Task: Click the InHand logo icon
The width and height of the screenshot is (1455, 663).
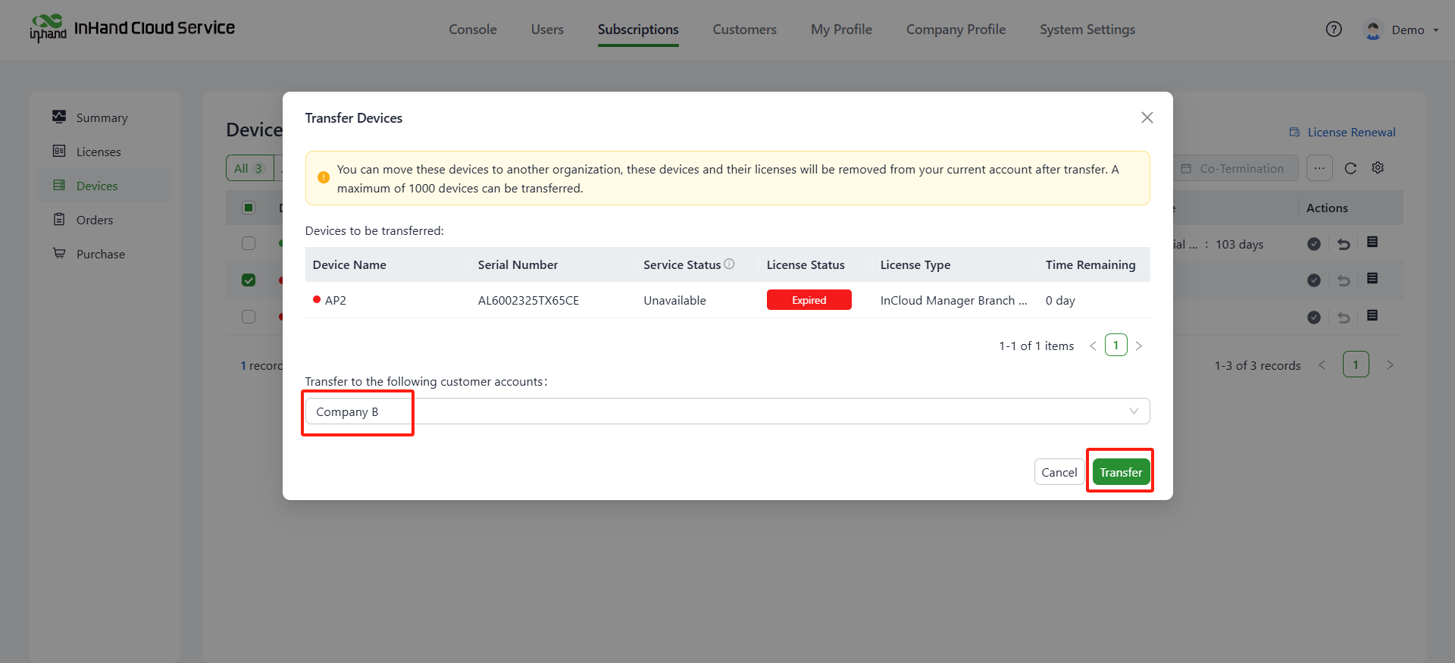Action: point(48,29)
